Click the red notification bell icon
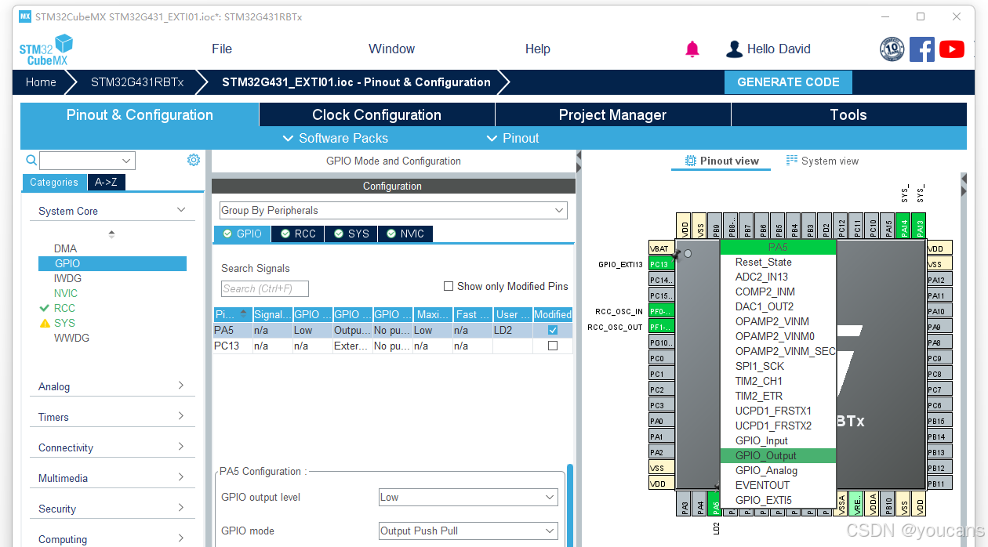Image resolution: width=988 pixels, height=547 pixels. (692, 49)
